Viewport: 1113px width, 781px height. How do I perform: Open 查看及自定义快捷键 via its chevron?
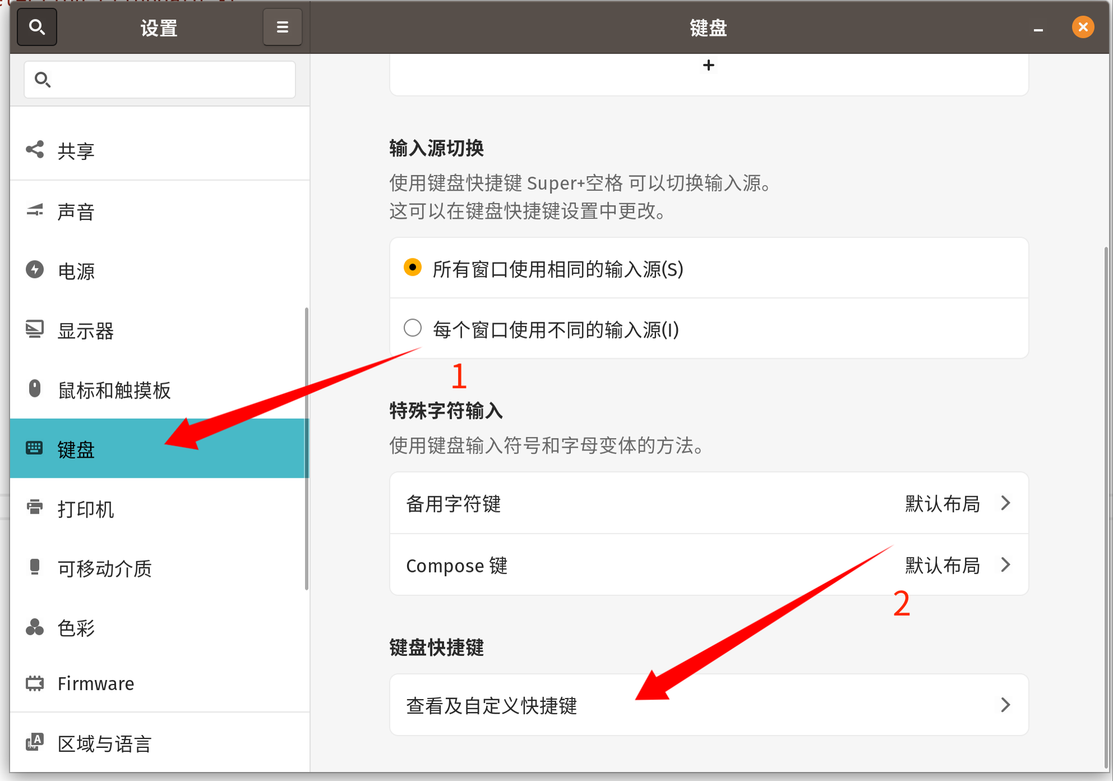tap(1006, 705)
